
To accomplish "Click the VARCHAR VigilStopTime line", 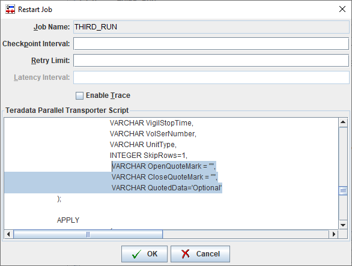I will tap(151, 123).
